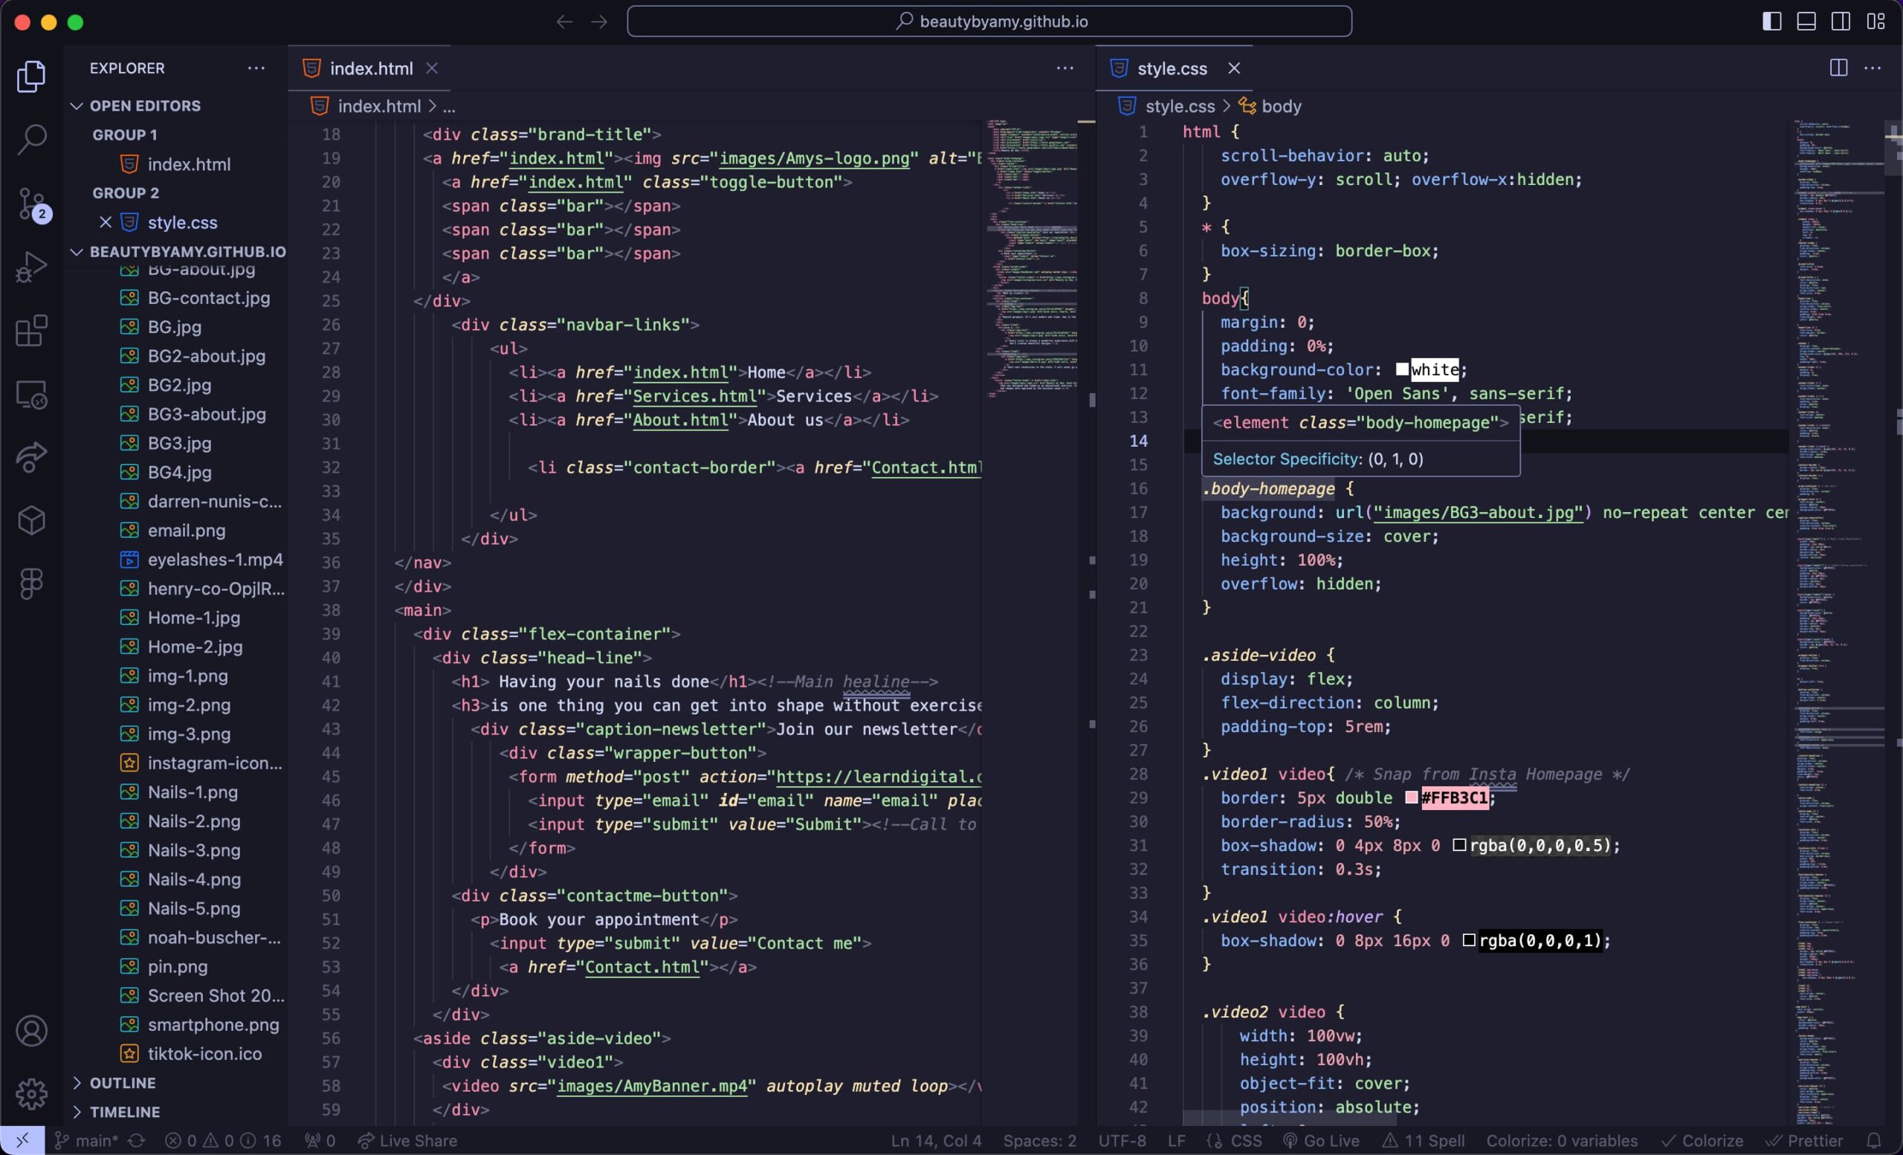
Task: Click Spaces: 2 indentation setting
Action: click(1039, 1140)
